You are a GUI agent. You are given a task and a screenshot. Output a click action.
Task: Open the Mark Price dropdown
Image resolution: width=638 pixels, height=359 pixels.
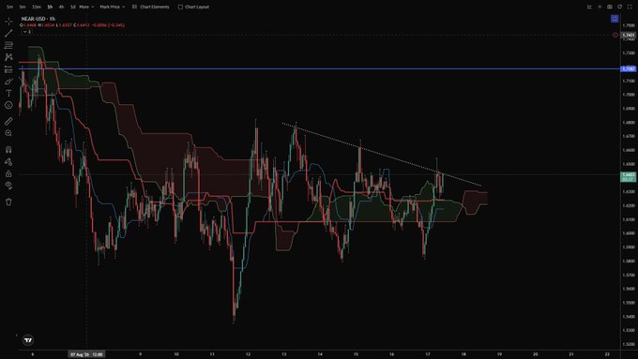pos(113,7)
